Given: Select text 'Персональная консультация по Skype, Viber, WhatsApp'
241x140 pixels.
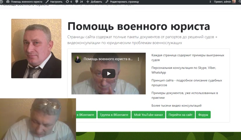Looking at the screenshot, I should tap(184, 70).
